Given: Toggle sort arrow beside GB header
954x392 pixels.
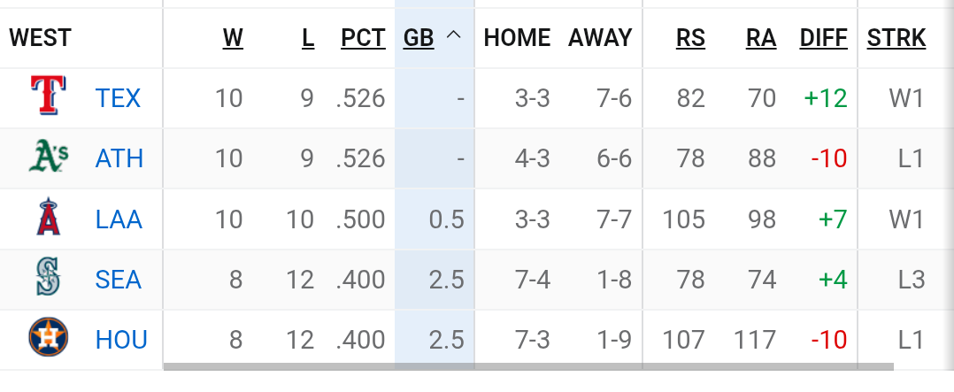Looking at the screenshot, I should click(x=455, y=36).
